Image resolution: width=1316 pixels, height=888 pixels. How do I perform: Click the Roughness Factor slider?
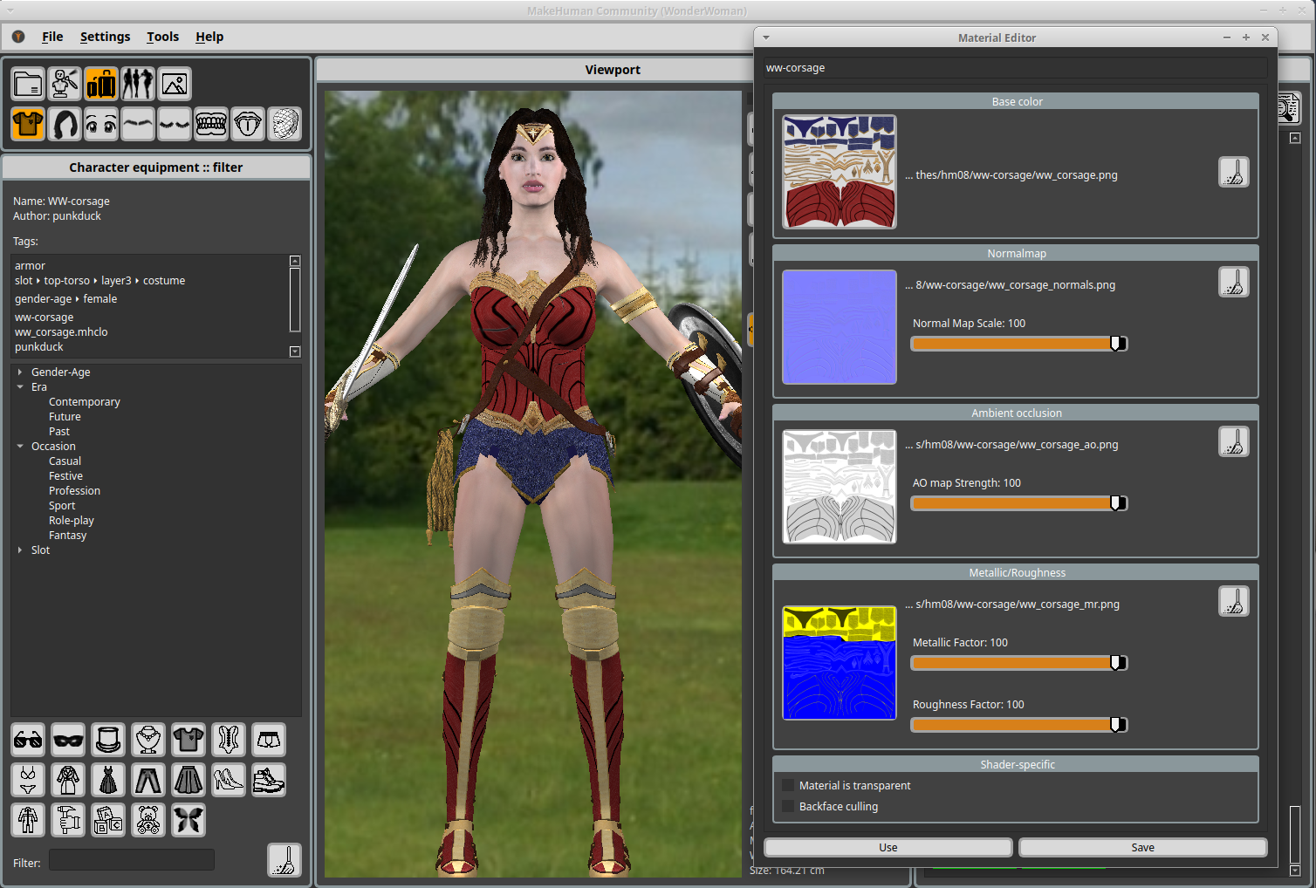coord(1018,725)
